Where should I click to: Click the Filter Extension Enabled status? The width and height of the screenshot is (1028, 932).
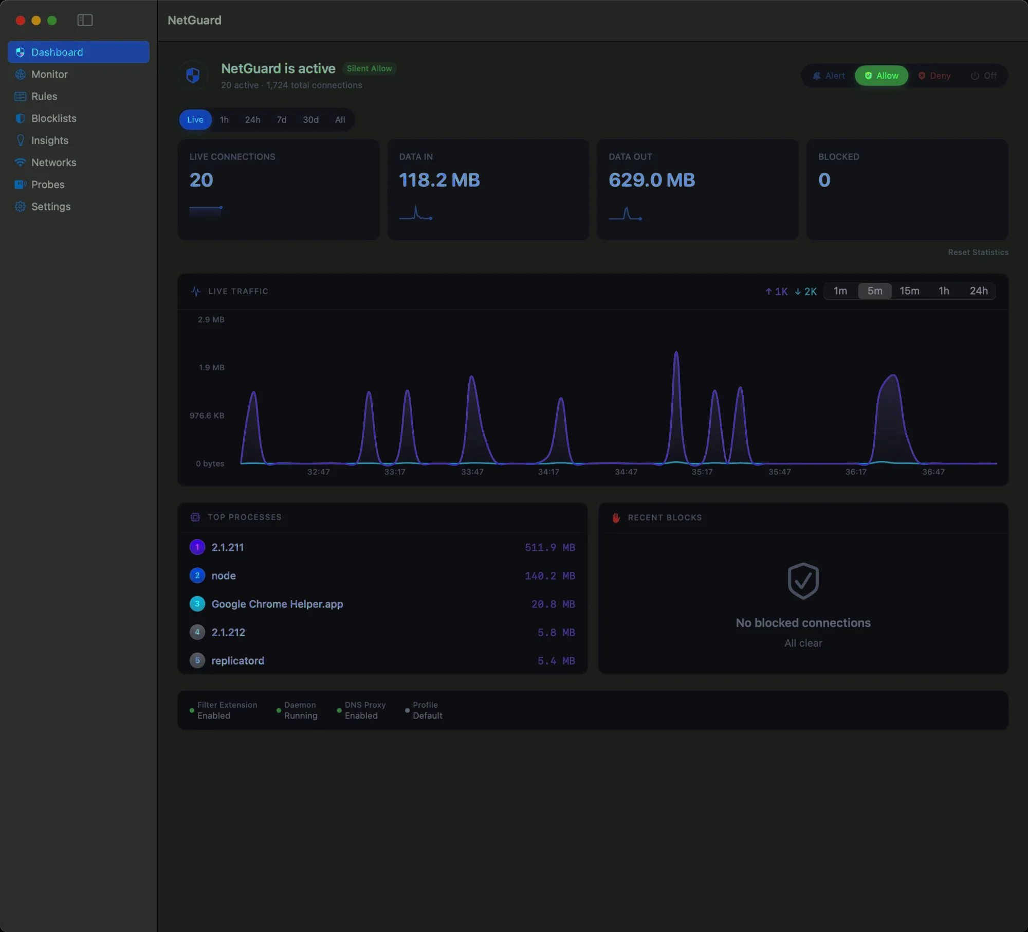224,710
